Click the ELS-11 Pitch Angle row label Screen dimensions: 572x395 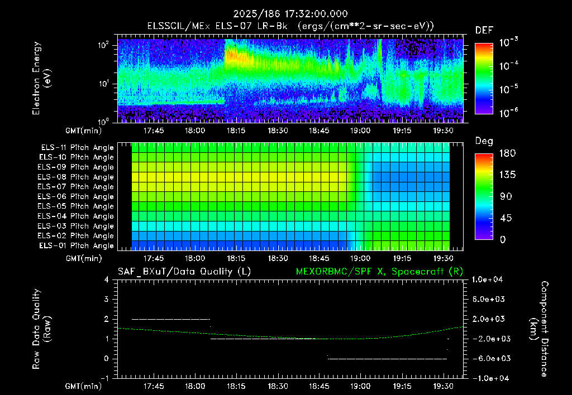pos(77,148)
